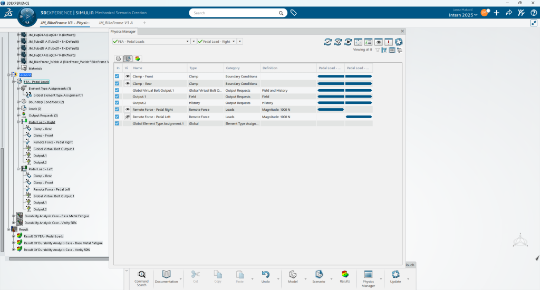Click inside the top Search field
This screenshot has width=540, height=290.
(237, 13)
